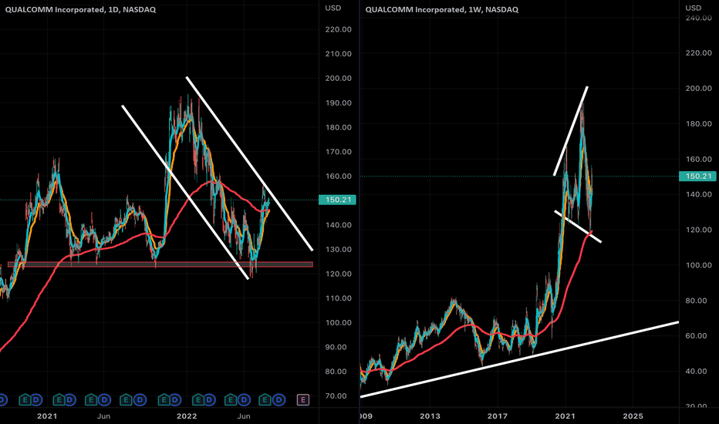Viewport: 719px width, 424px height.
Task: Click the dividend marker directly above Jun 2021
Action: point(105,400)
